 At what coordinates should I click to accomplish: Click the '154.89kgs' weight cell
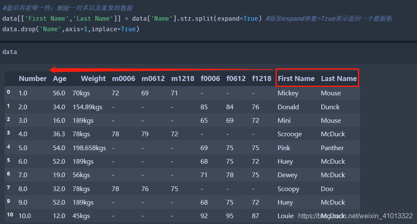[x=87, y=107]
